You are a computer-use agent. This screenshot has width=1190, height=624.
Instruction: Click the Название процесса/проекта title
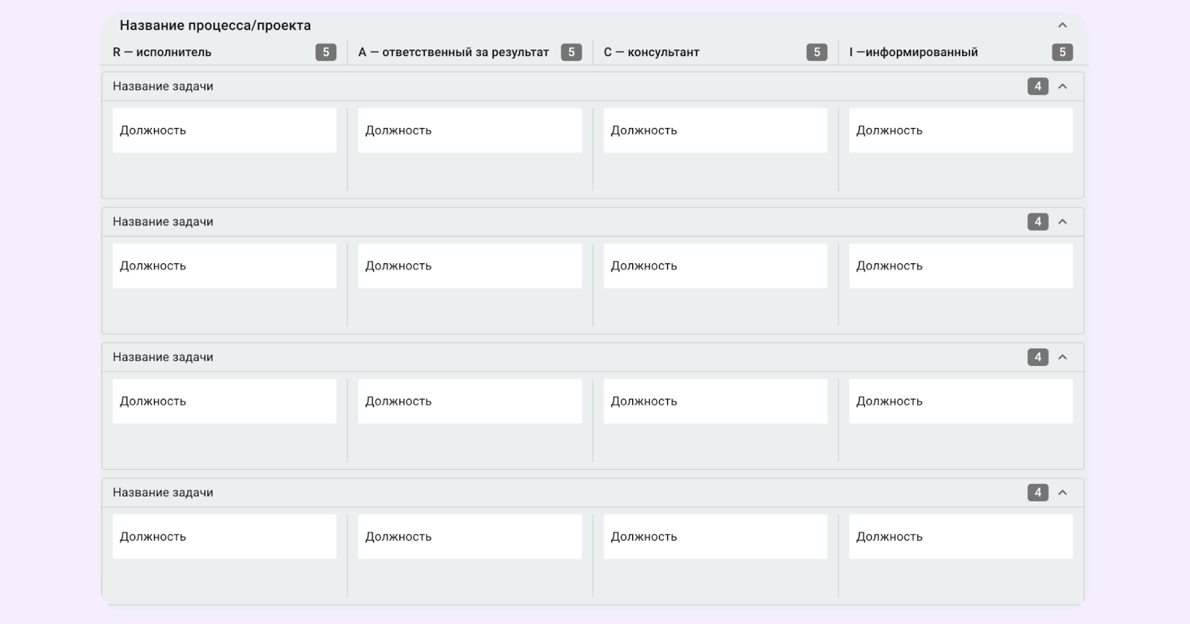[x=215, y=25]
